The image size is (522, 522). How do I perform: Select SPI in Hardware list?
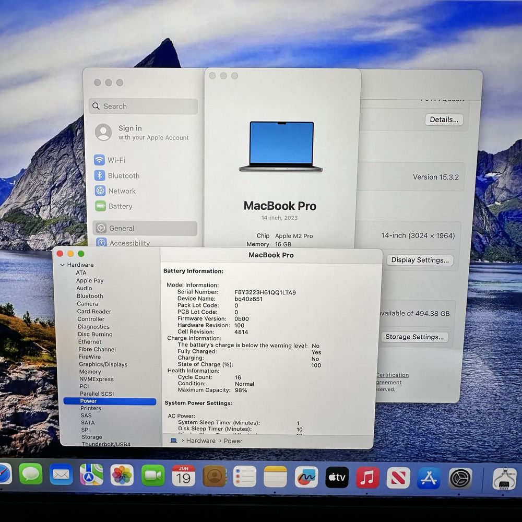[86, 430]
